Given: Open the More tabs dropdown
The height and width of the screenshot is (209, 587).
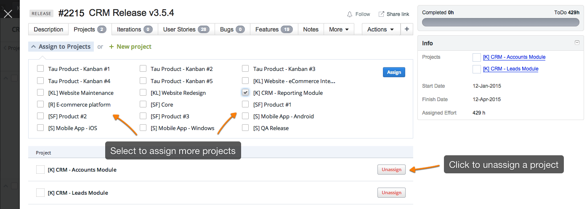Looking at the screenshot, I should pos(339,29).
